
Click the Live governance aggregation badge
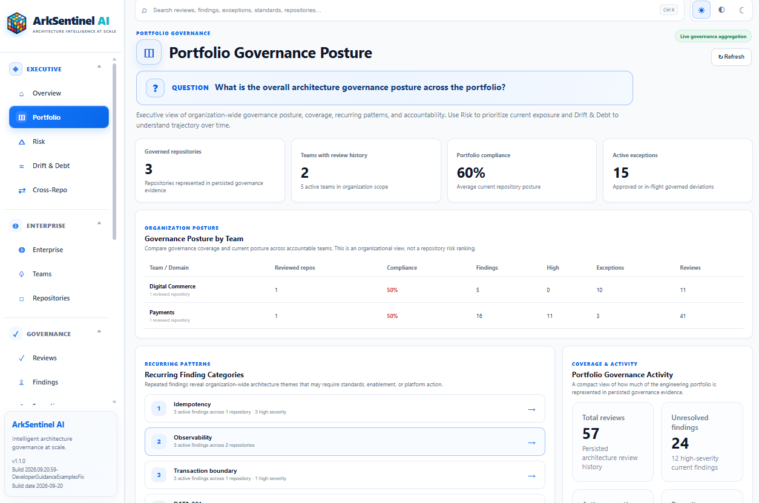coord(713,36)
